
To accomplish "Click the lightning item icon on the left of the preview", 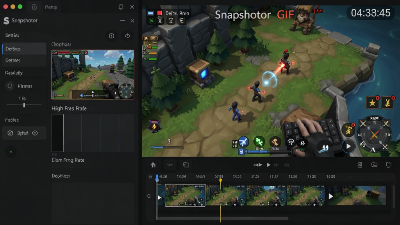I will click(154, 126).
